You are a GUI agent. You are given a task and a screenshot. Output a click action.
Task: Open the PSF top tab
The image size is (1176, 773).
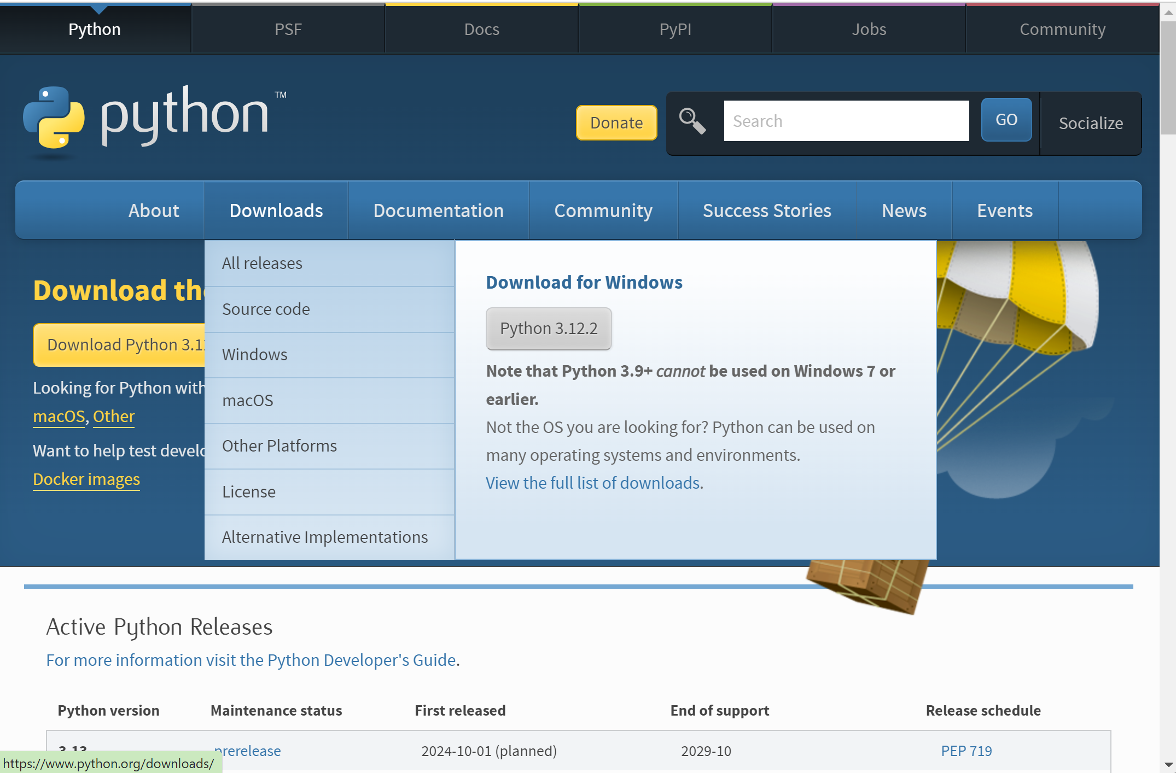(x=288, y=29)
